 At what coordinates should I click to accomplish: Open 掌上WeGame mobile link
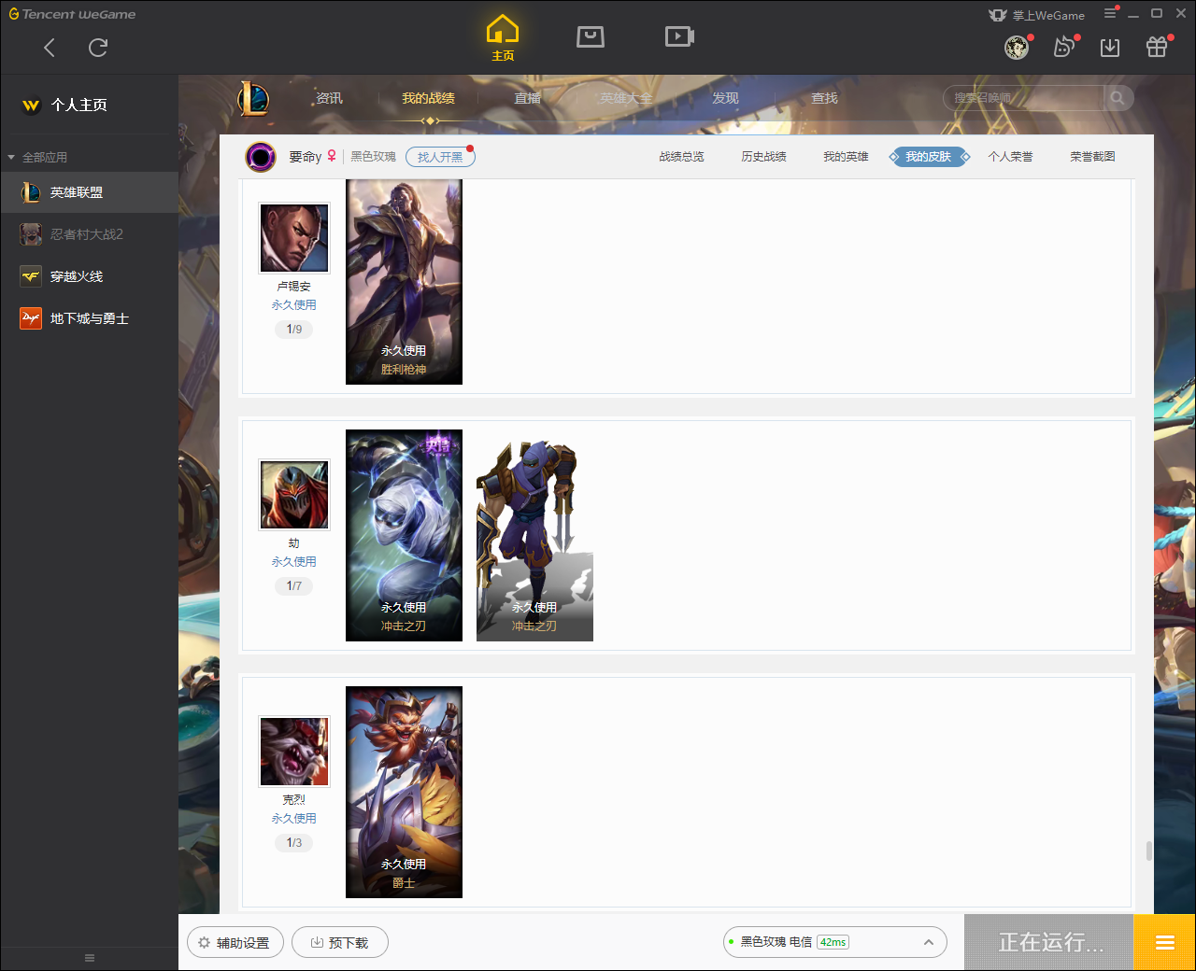pos(1036,15)
